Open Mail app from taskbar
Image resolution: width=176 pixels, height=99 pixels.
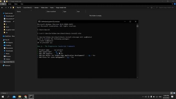point(14,97)
